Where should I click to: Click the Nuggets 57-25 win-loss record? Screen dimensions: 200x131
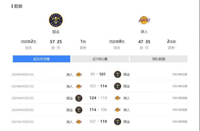pos(56,42)
